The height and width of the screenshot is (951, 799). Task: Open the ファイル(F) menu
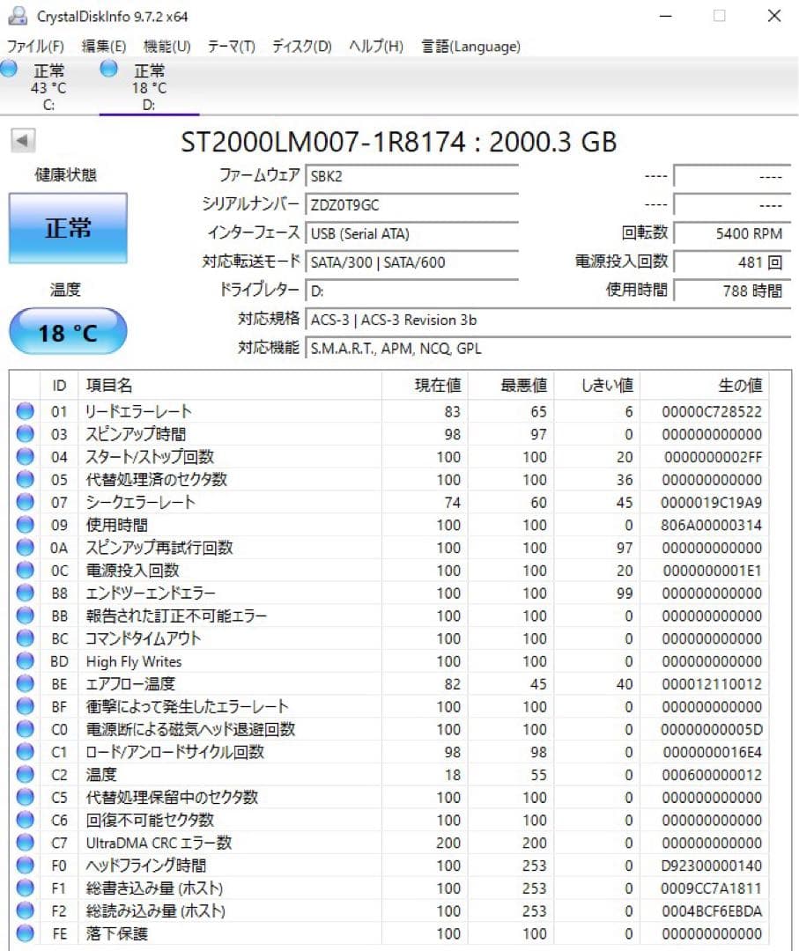[x=34, y=47]
